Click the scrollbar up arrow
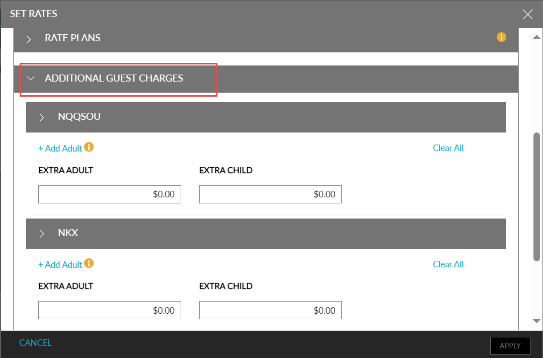This screenshot has width=543, height=358. point(536,38)
